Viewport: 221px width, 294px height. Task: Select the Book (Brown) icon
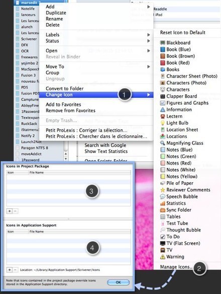click(177, 56)
